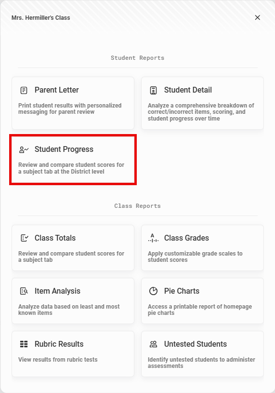Open Item Analysis report description
275x393 pixels.
coord(69,310)
